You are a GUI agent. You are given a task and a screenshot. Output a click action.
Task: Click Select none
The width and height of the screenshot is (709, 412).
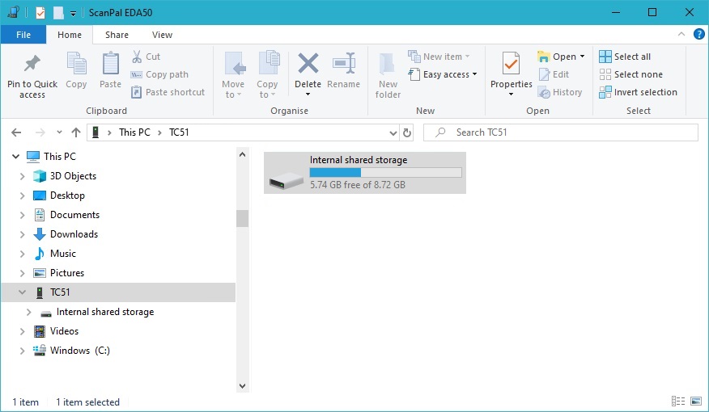point(630,74)
